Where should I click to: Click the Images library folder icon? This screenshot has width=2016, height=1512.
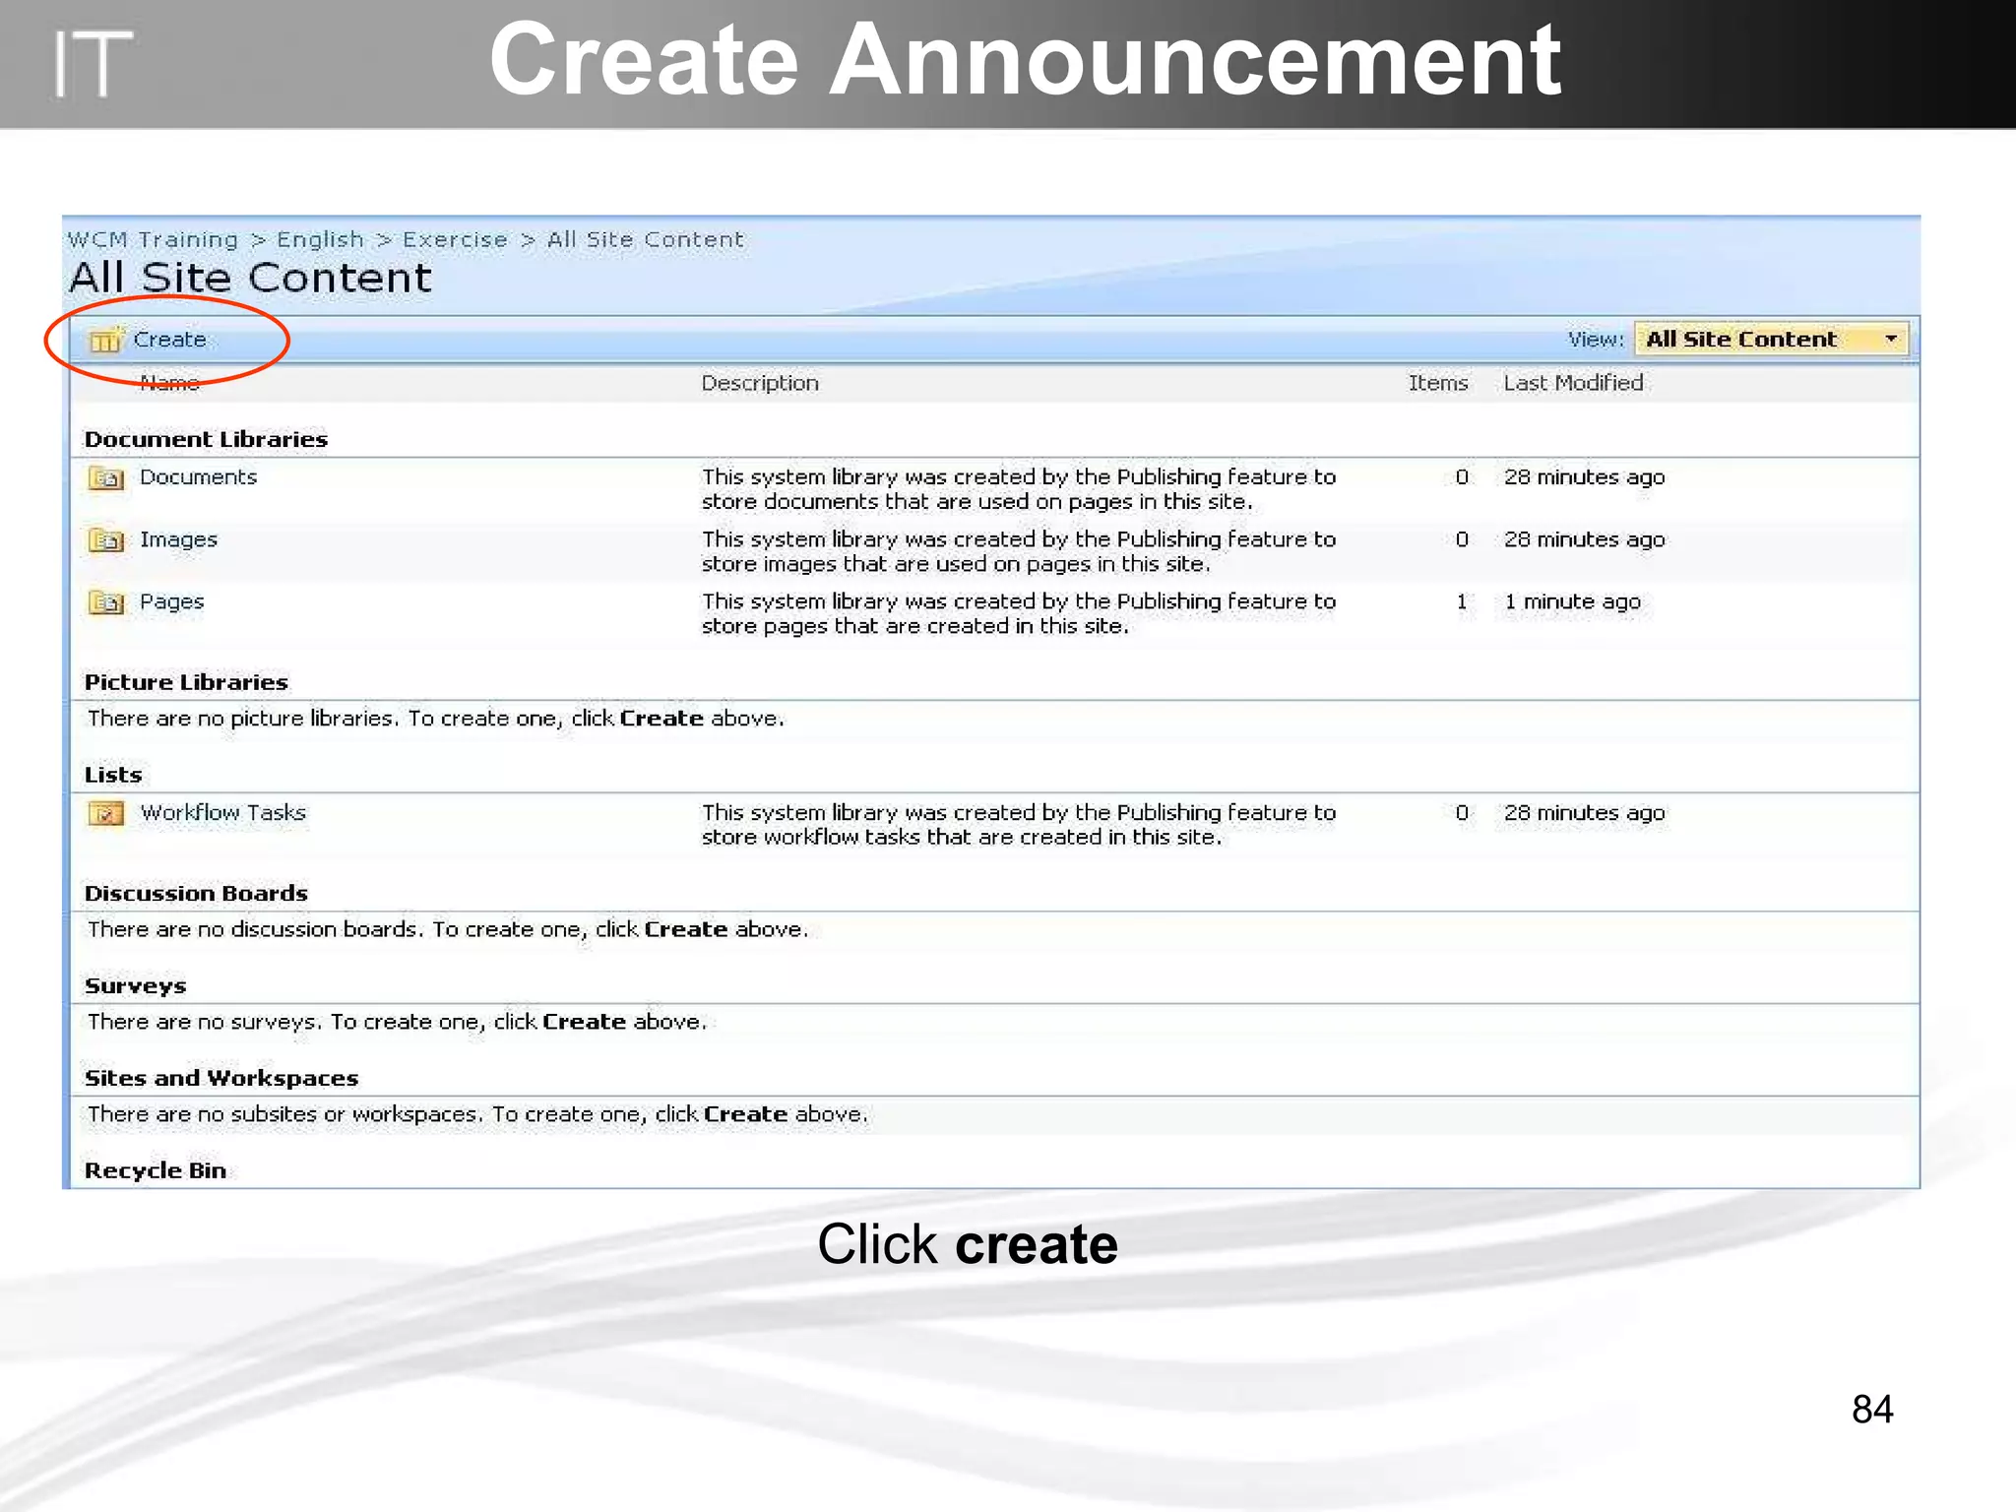pos(106,540)
